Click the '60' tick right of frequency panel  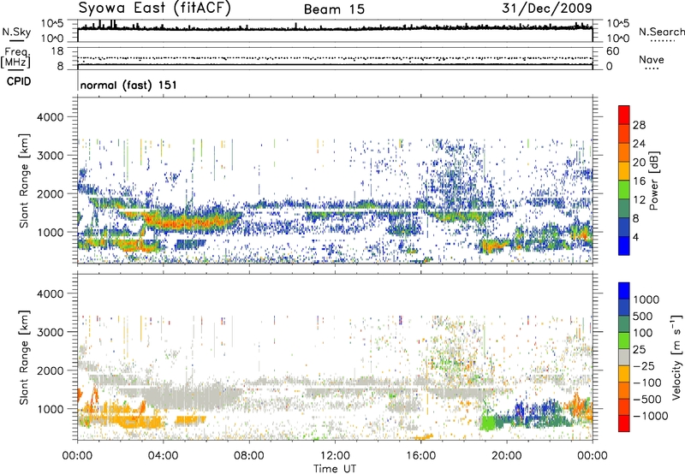tap(612, 51)
